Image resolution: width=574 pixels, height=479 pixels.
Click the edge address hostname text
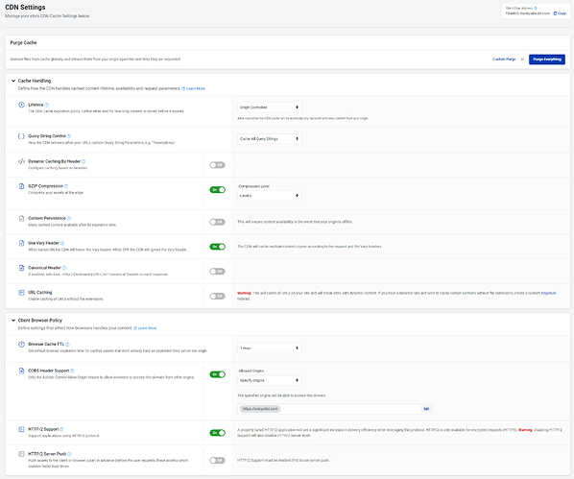[528, 13]
